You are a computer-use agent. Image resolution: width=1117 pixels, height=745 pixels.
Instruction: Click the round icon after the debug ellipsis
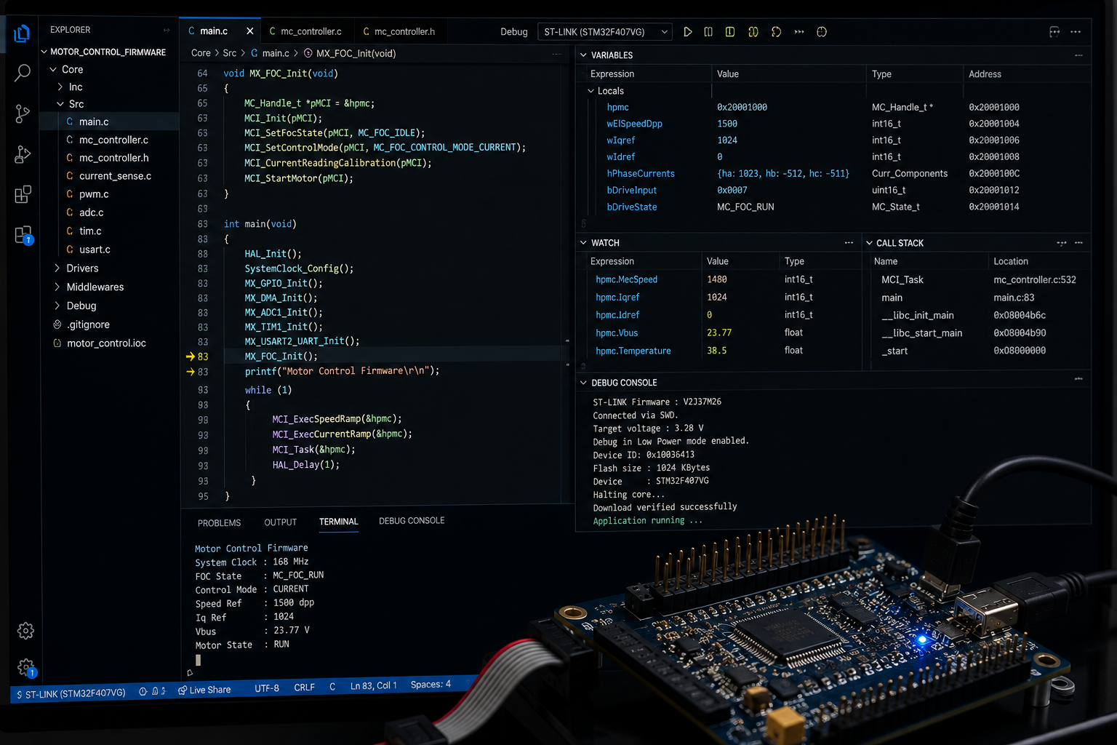[822, 32]
